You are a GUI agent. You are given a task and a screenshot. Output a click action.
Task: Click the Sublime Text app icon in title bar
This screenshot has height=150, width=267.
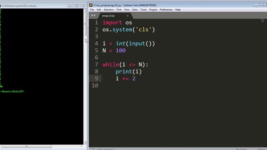(x=91, y=5)
